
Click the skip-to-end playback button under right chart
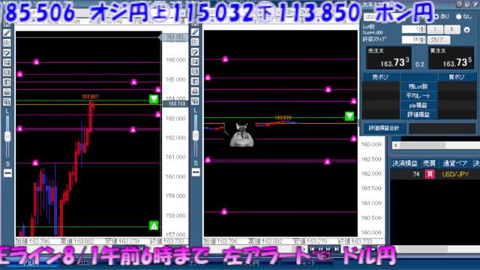click(x=336, y=249)
